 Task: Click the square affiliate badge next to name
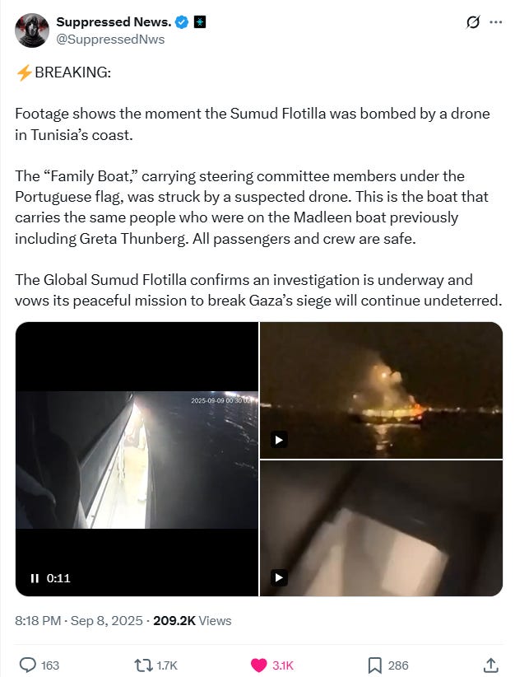coord(199,21)
